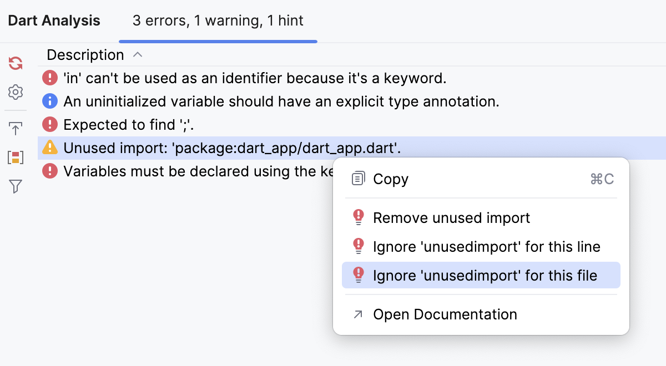Screen dimensions: 666x366
Task: Click the lightbulb next to Remove unused import
Action: [359, 217]
